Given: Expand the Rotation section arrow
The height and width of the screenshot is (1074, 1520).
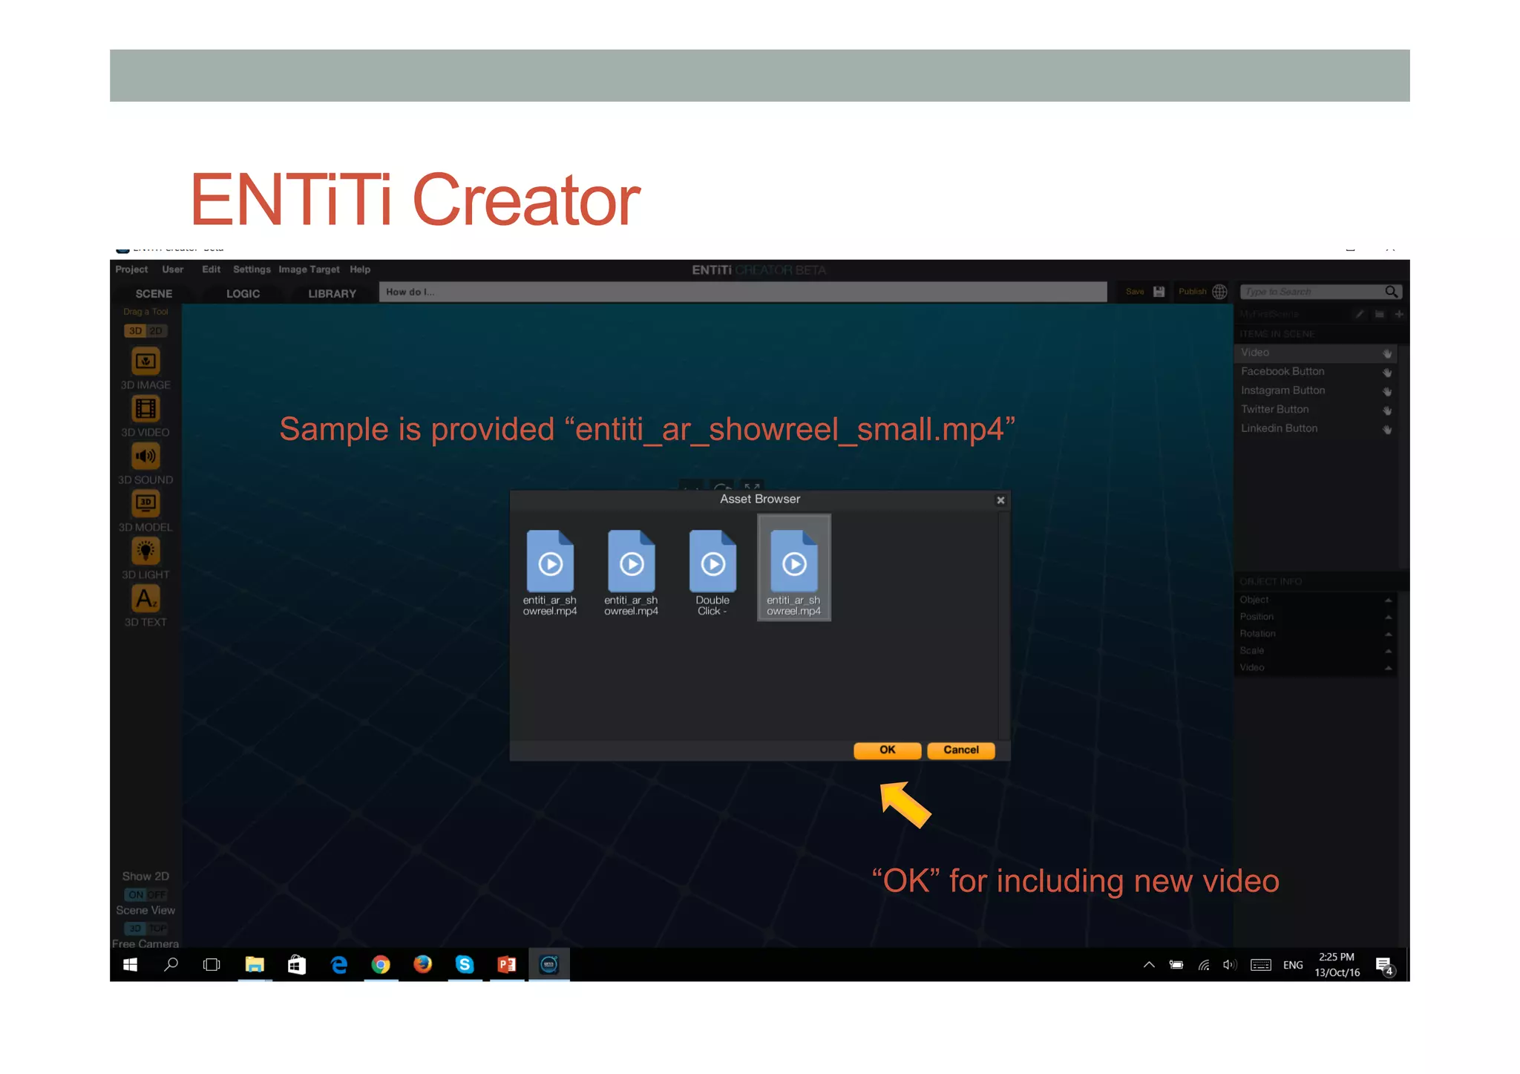Looking at the screenshot, I should point(1387,635).
